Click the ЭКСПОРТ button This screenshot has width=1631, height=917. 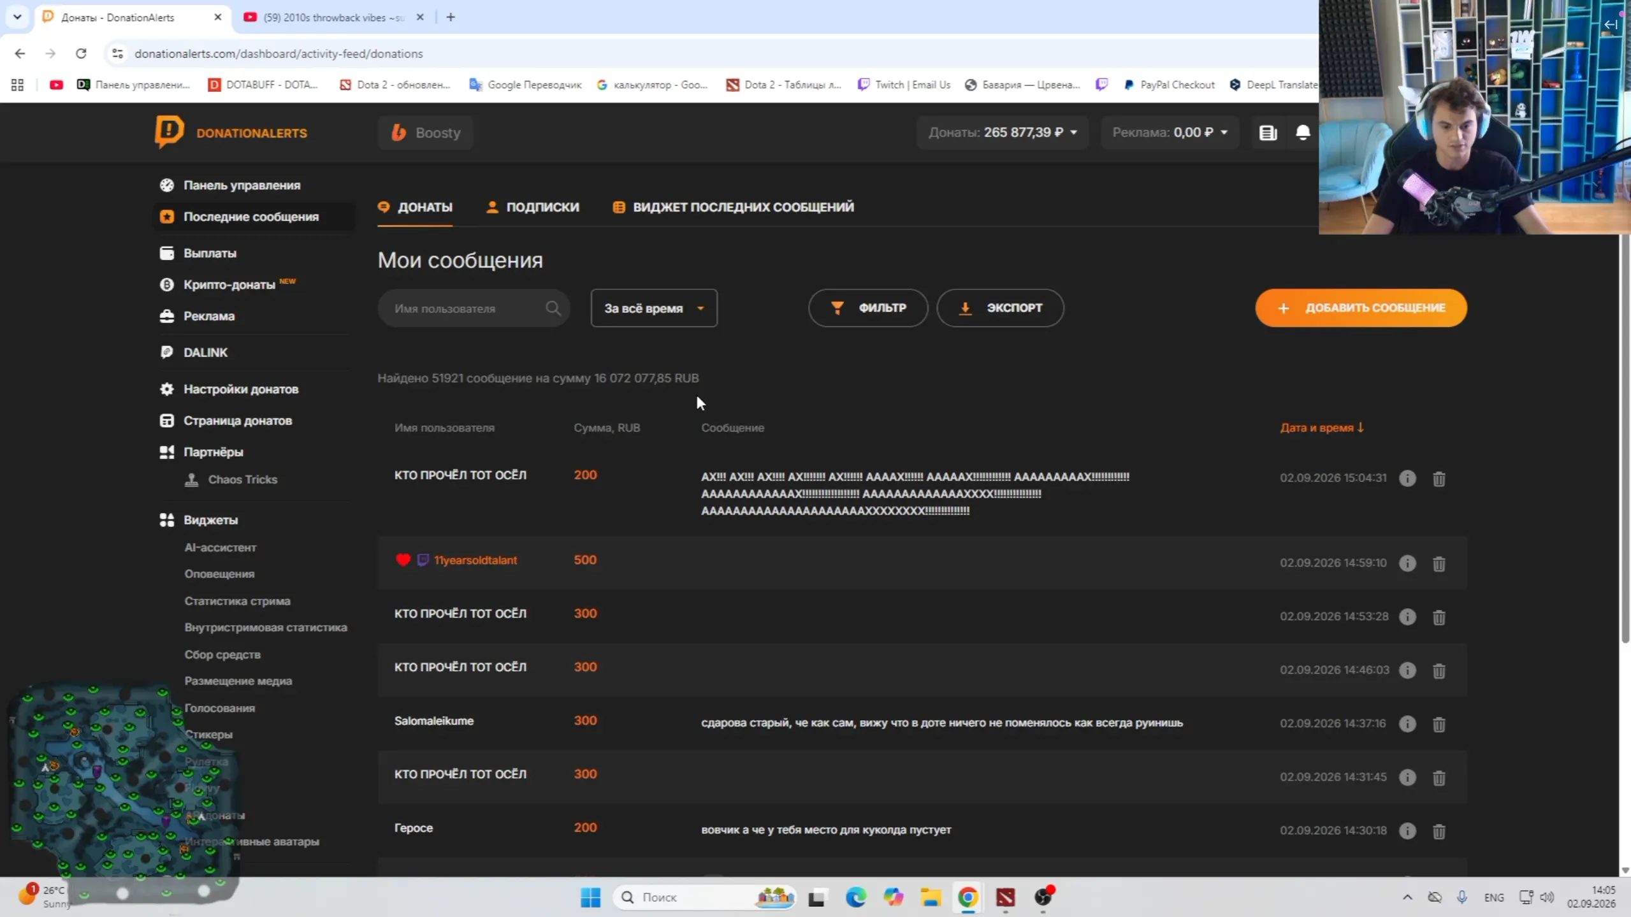point(1000,308)
